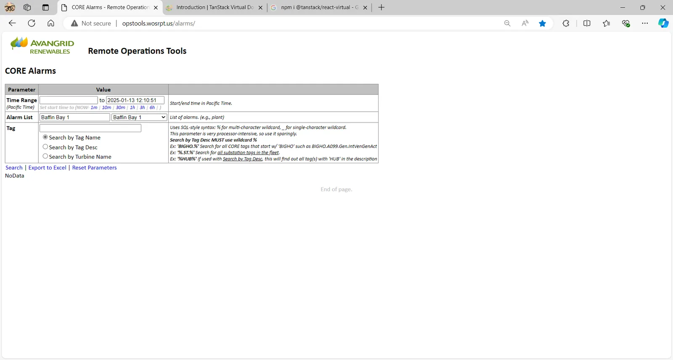Click the empty start time input field
Screen dimensions: 673x360
click(x=69, y=100)
